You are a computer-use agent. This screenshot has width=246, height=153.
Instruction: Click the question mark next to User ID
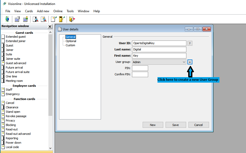point(190,43)
